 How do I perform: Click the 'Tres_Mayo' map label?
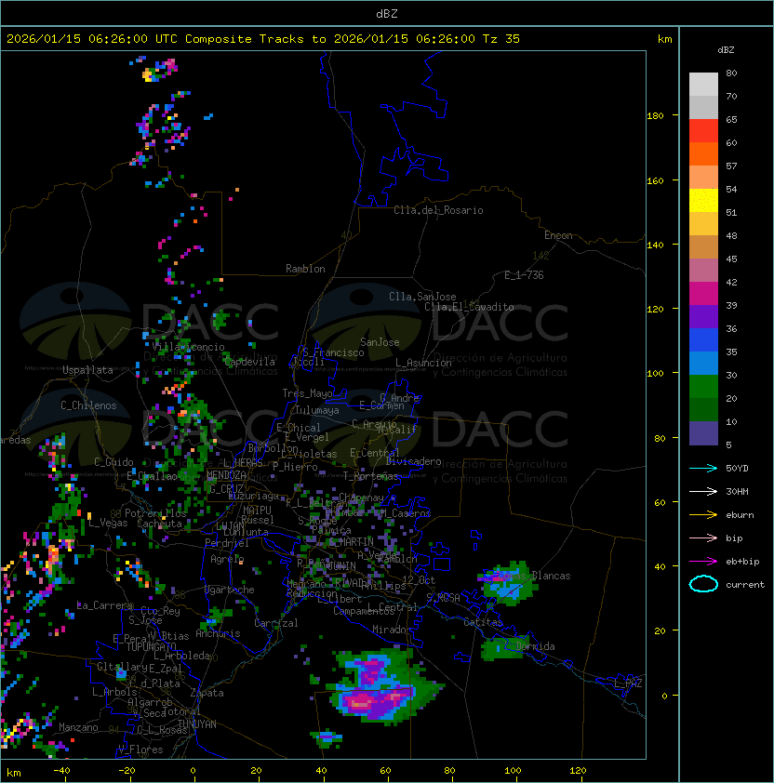(x=307, y=393)
